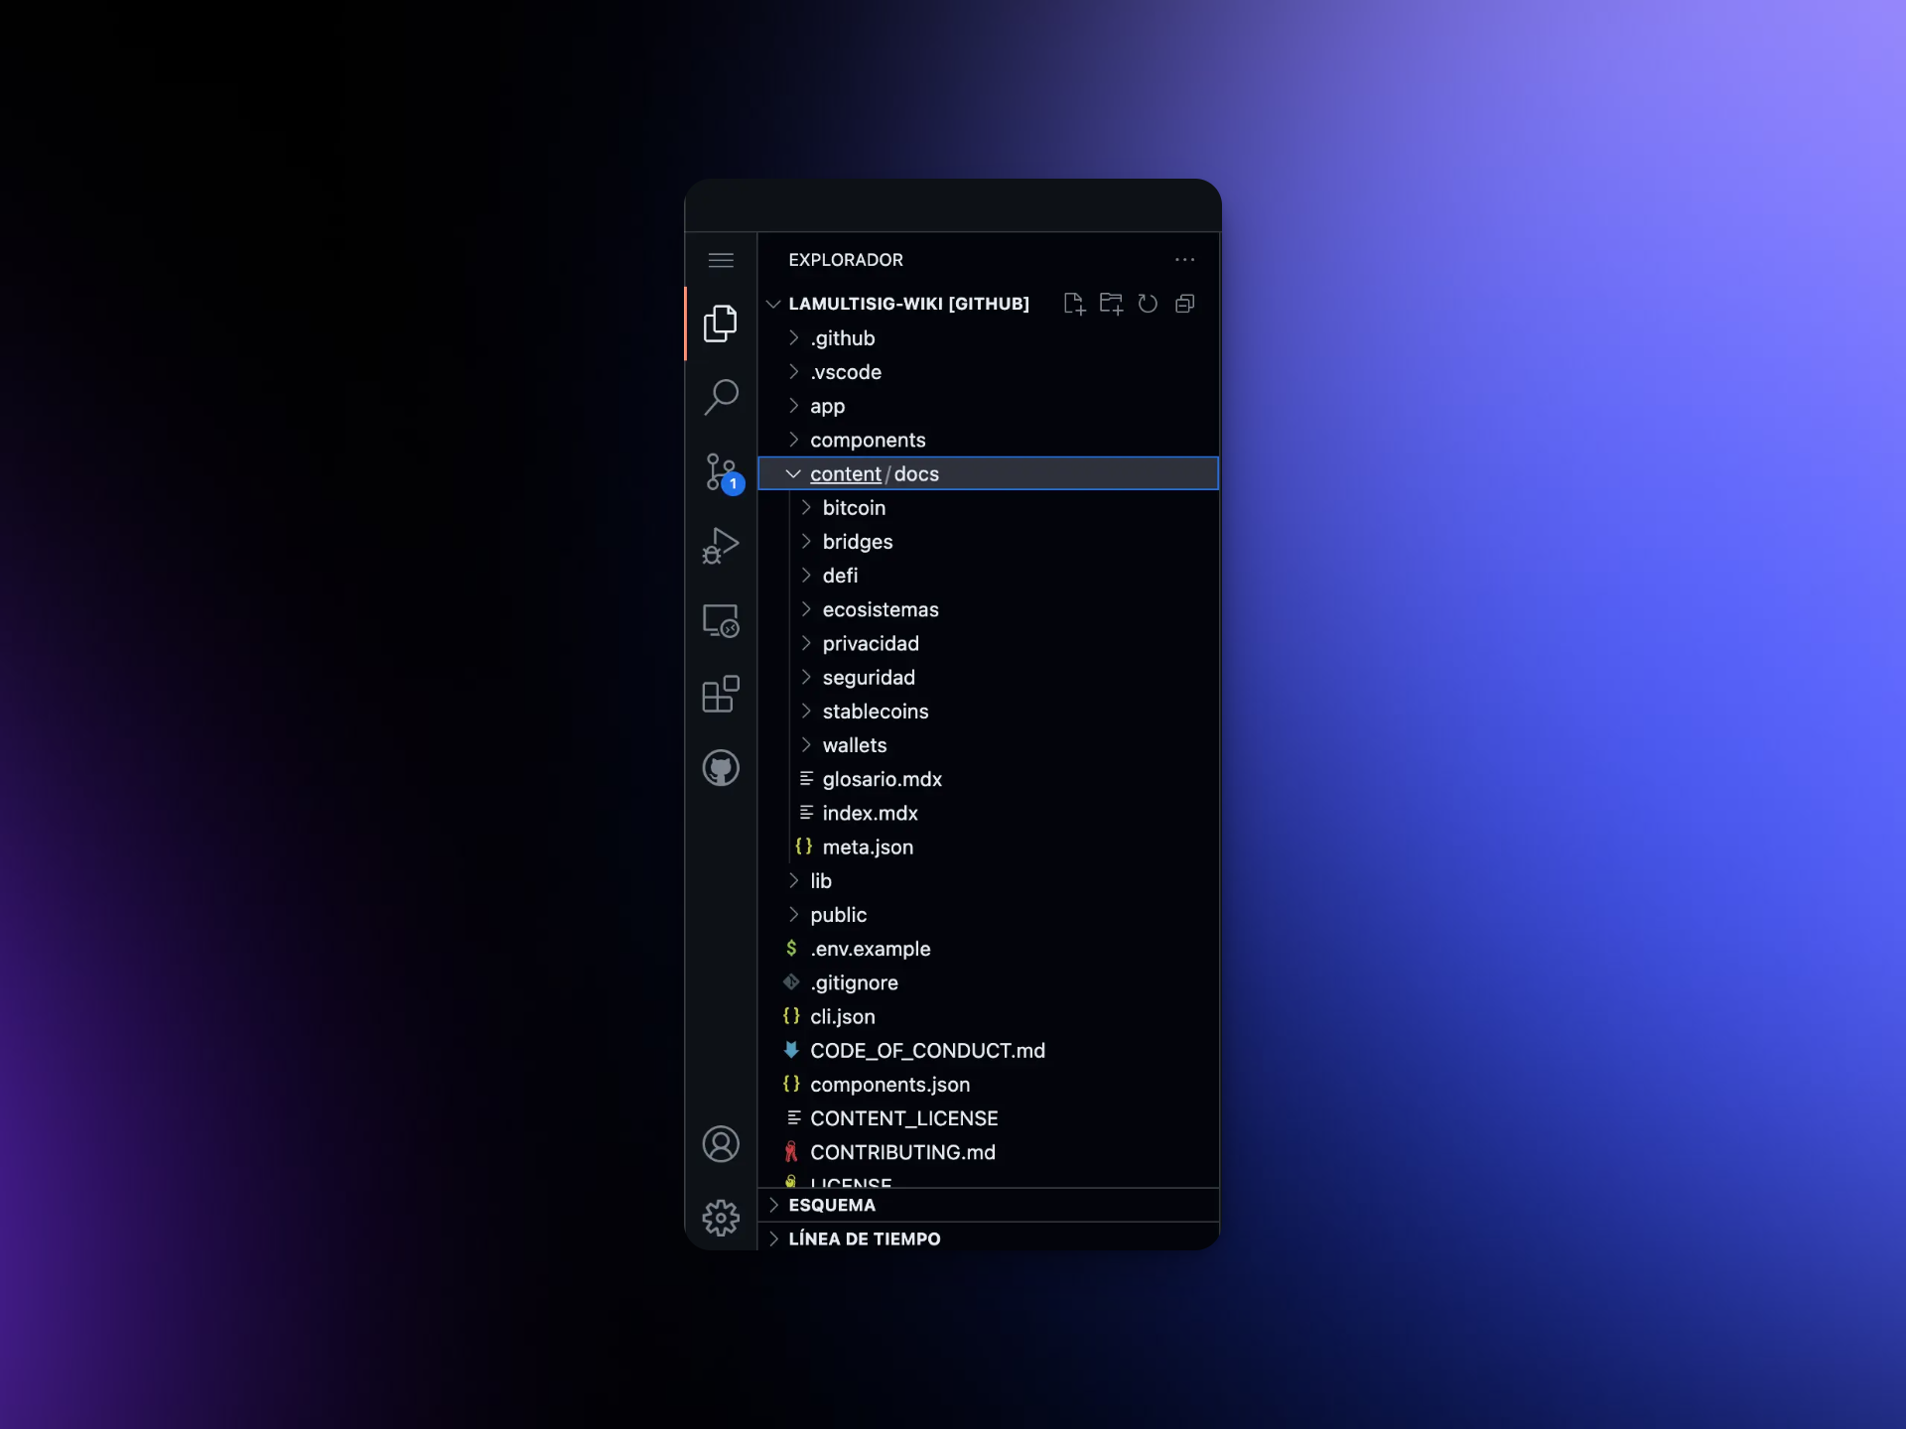Collapse the content/docs folder
The image size is (1906, 1429).
pyautogui.click(x=988, y=473)
